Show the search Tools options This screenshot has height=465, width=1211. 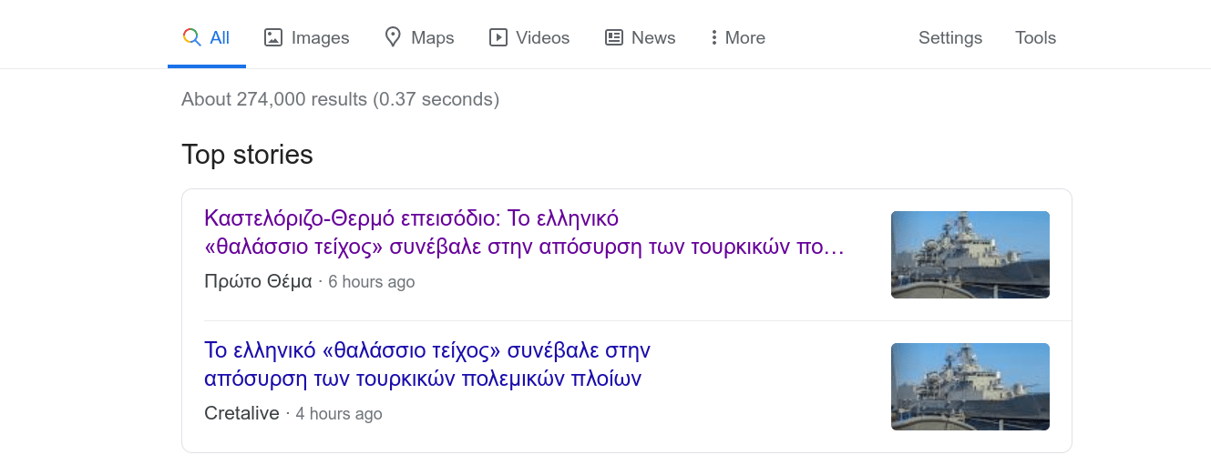(x=1035, y=37)
